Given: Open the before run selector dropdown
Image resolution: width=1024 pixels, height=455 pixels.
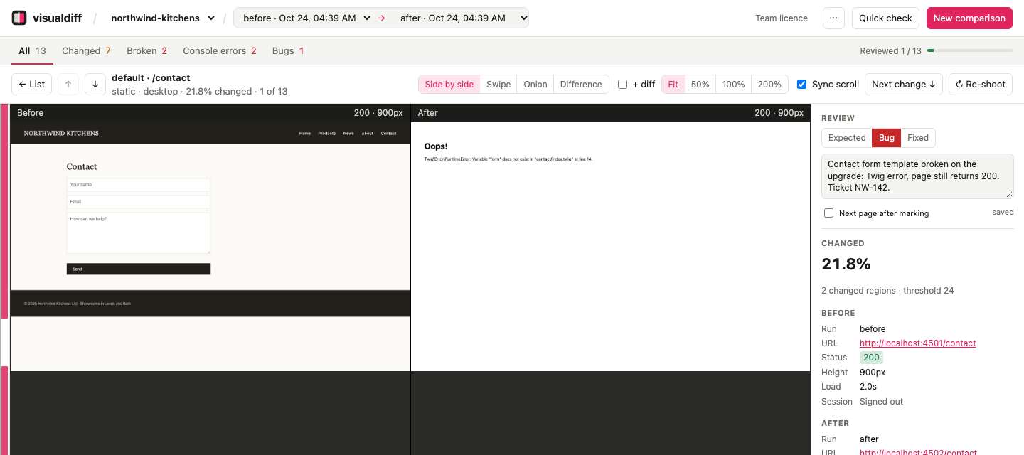Looking at the screenshot, I should click(x=306, y=18).
